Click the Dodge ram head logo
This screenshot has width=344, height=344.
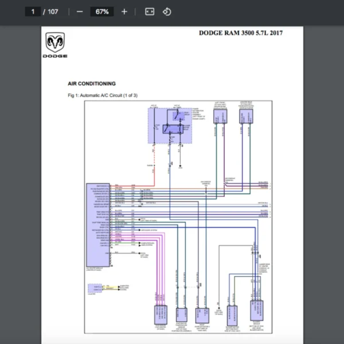click(x=55, y=42)
